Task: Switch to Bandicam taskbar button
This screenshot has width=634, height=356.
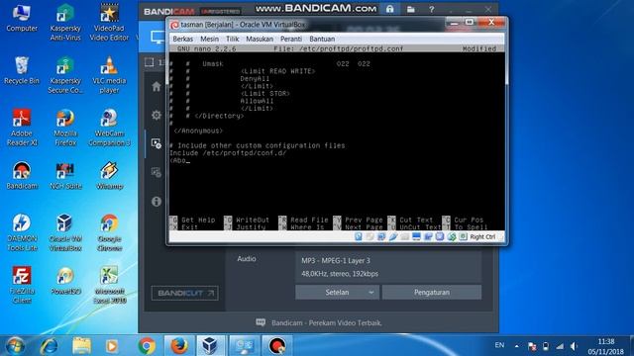Action: tap(277, 346)
